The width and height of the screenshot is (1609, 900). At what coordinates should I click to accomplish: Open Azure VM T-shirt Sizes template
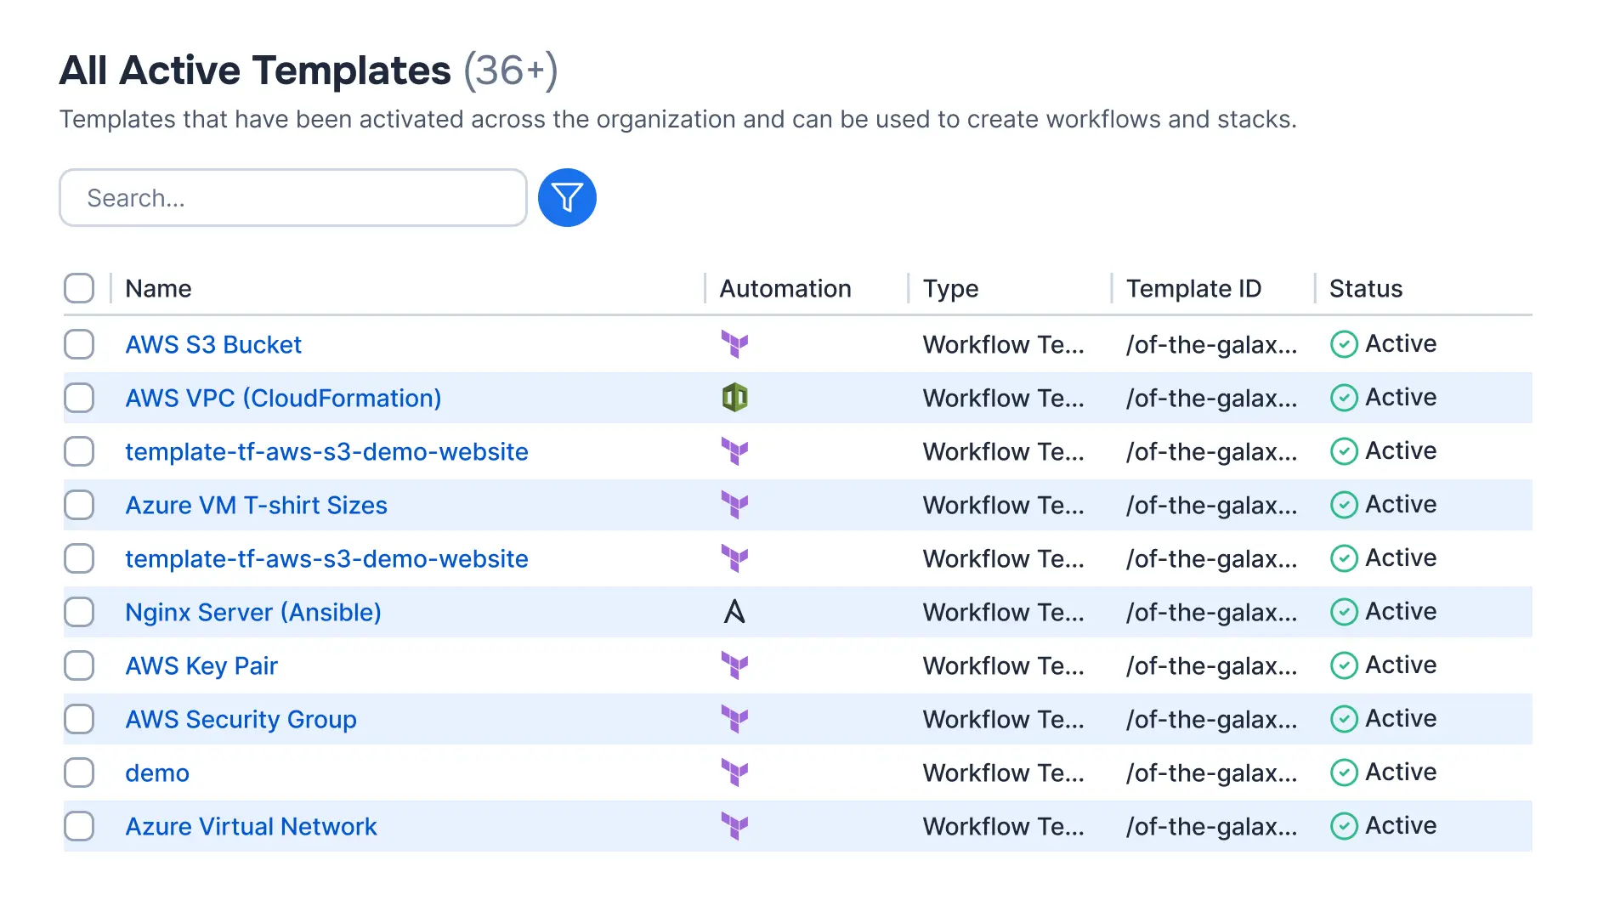256,505
